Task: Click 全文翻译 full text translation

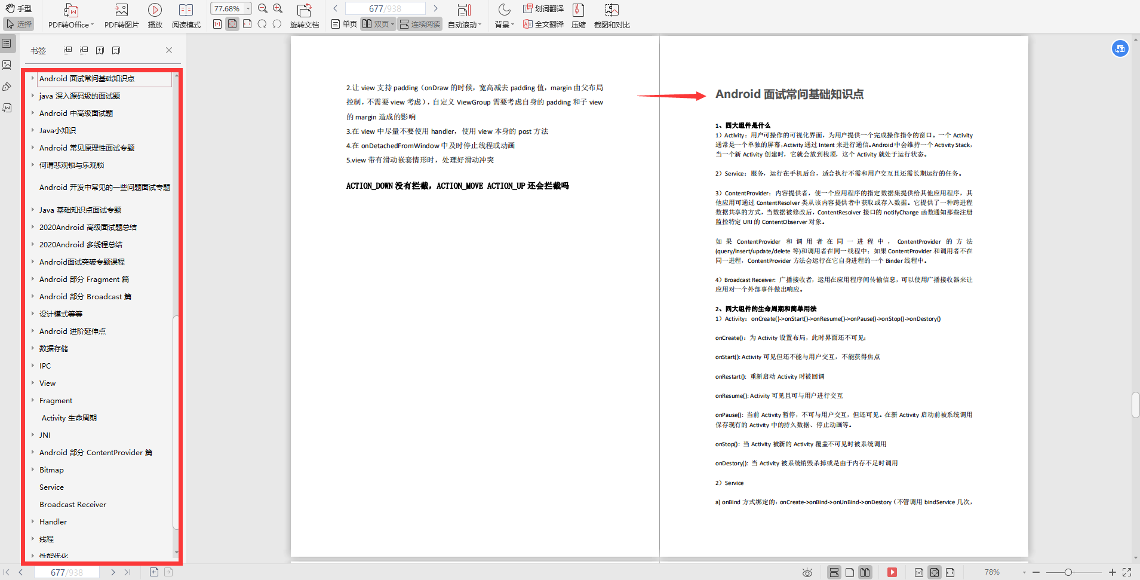Action: [543, 24]
